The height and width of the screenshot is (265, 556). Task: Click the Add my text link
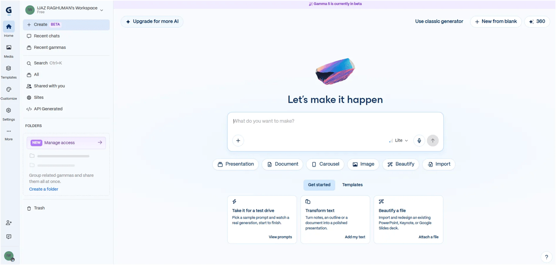(355, 237)
